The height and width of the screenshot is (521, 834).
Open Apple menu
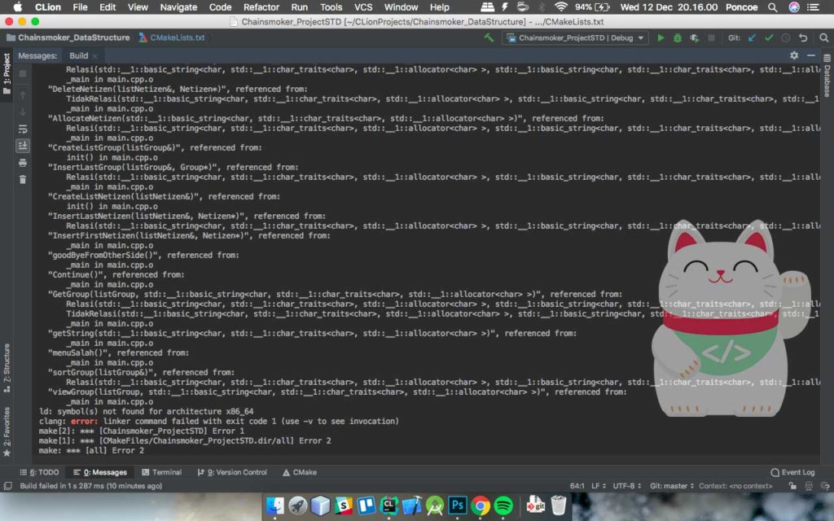pyautogui.click(x=18, y=7)
